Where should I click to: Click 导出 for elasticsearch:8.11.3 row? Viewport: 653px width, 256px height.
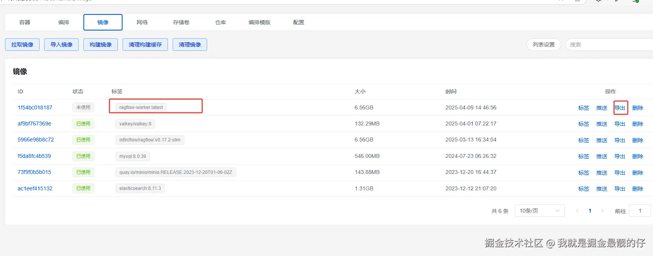click(620, 189)
